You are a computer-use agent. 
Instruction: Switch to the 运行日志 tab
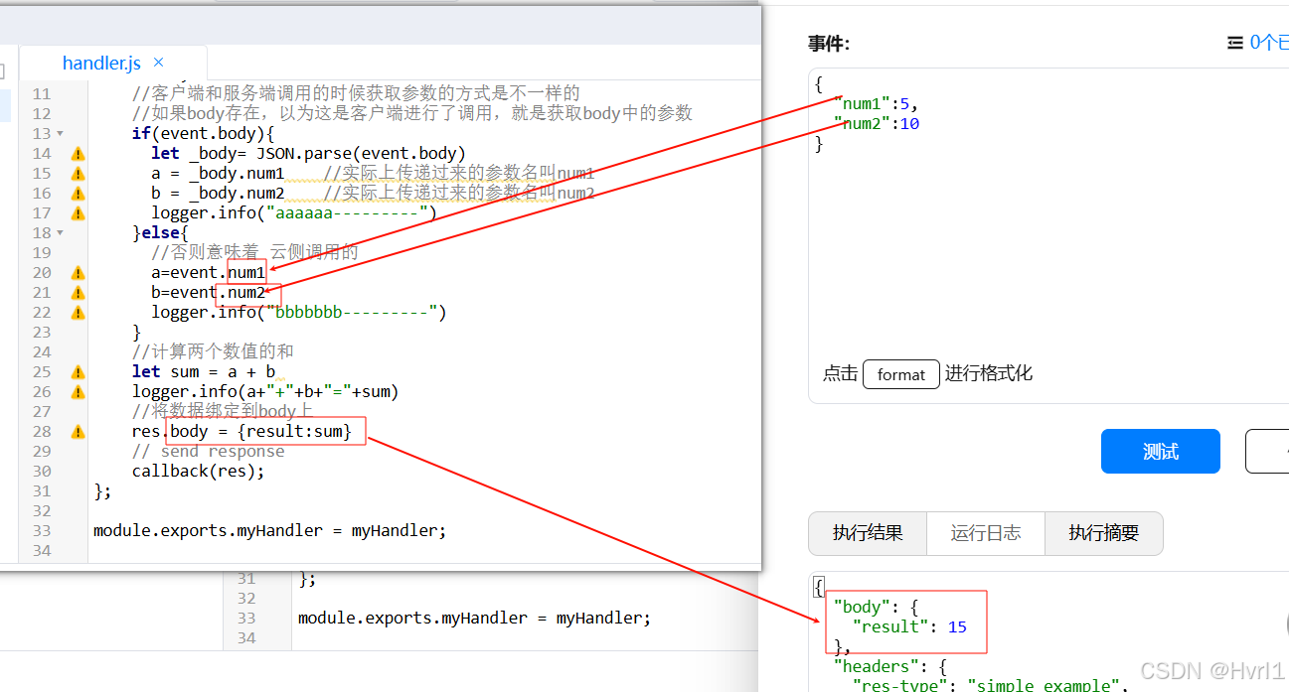(x=985, y=533)
